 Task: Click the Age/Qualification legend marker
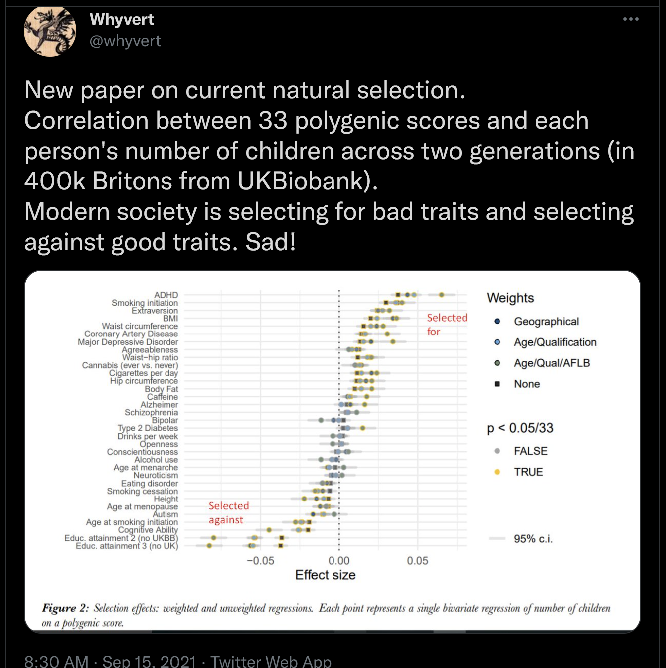click(497, 342)
